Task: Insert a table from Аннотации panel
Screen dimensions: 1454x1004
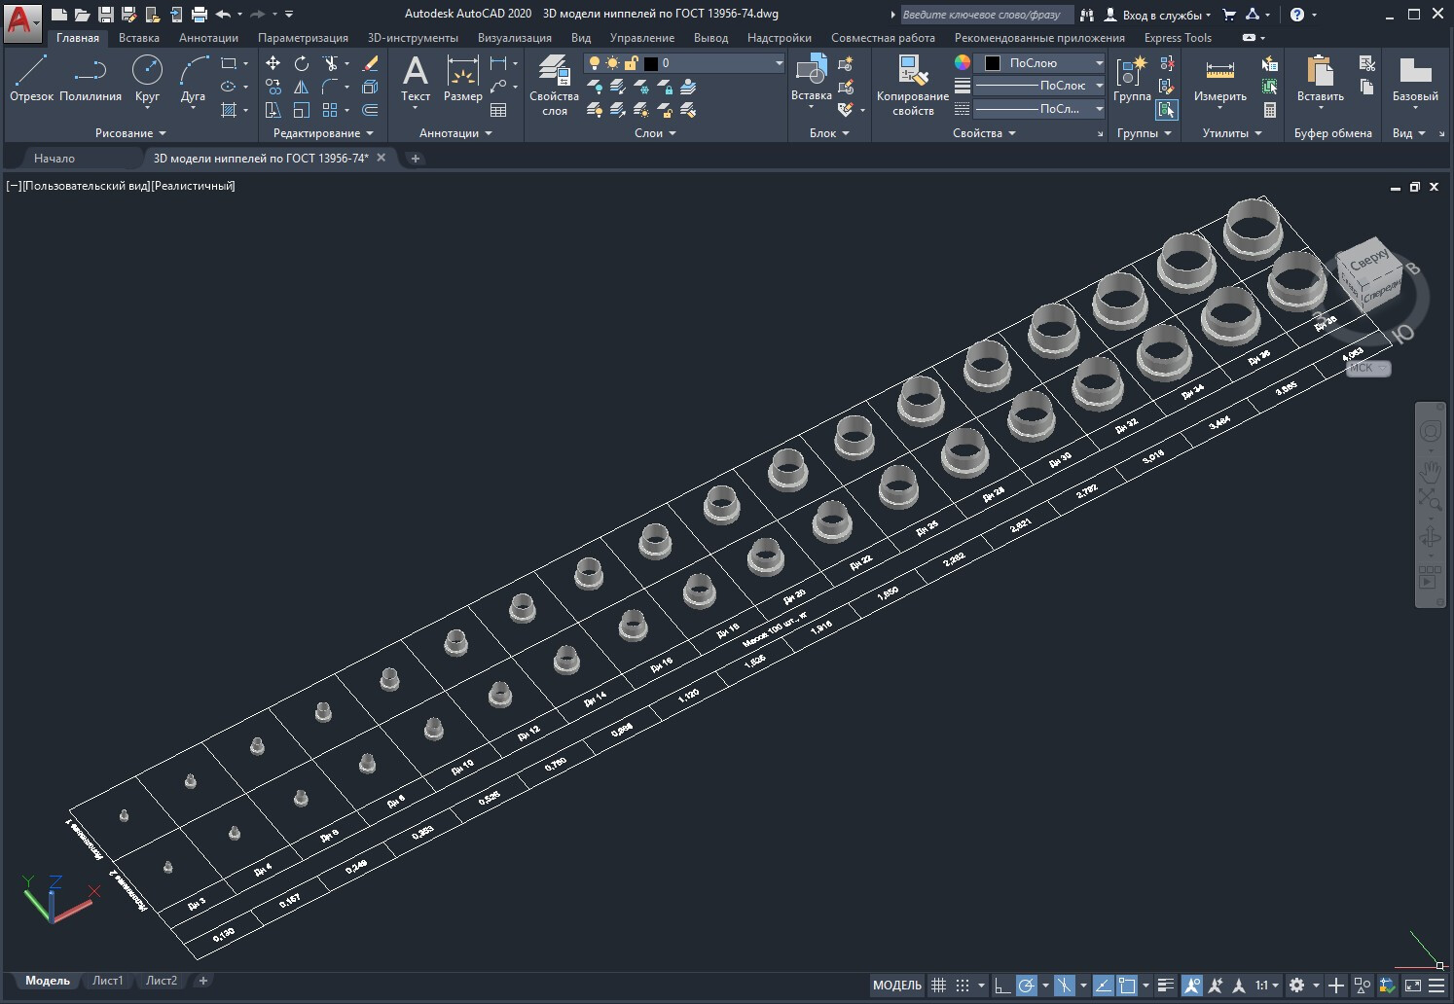Action: point(498,110)
